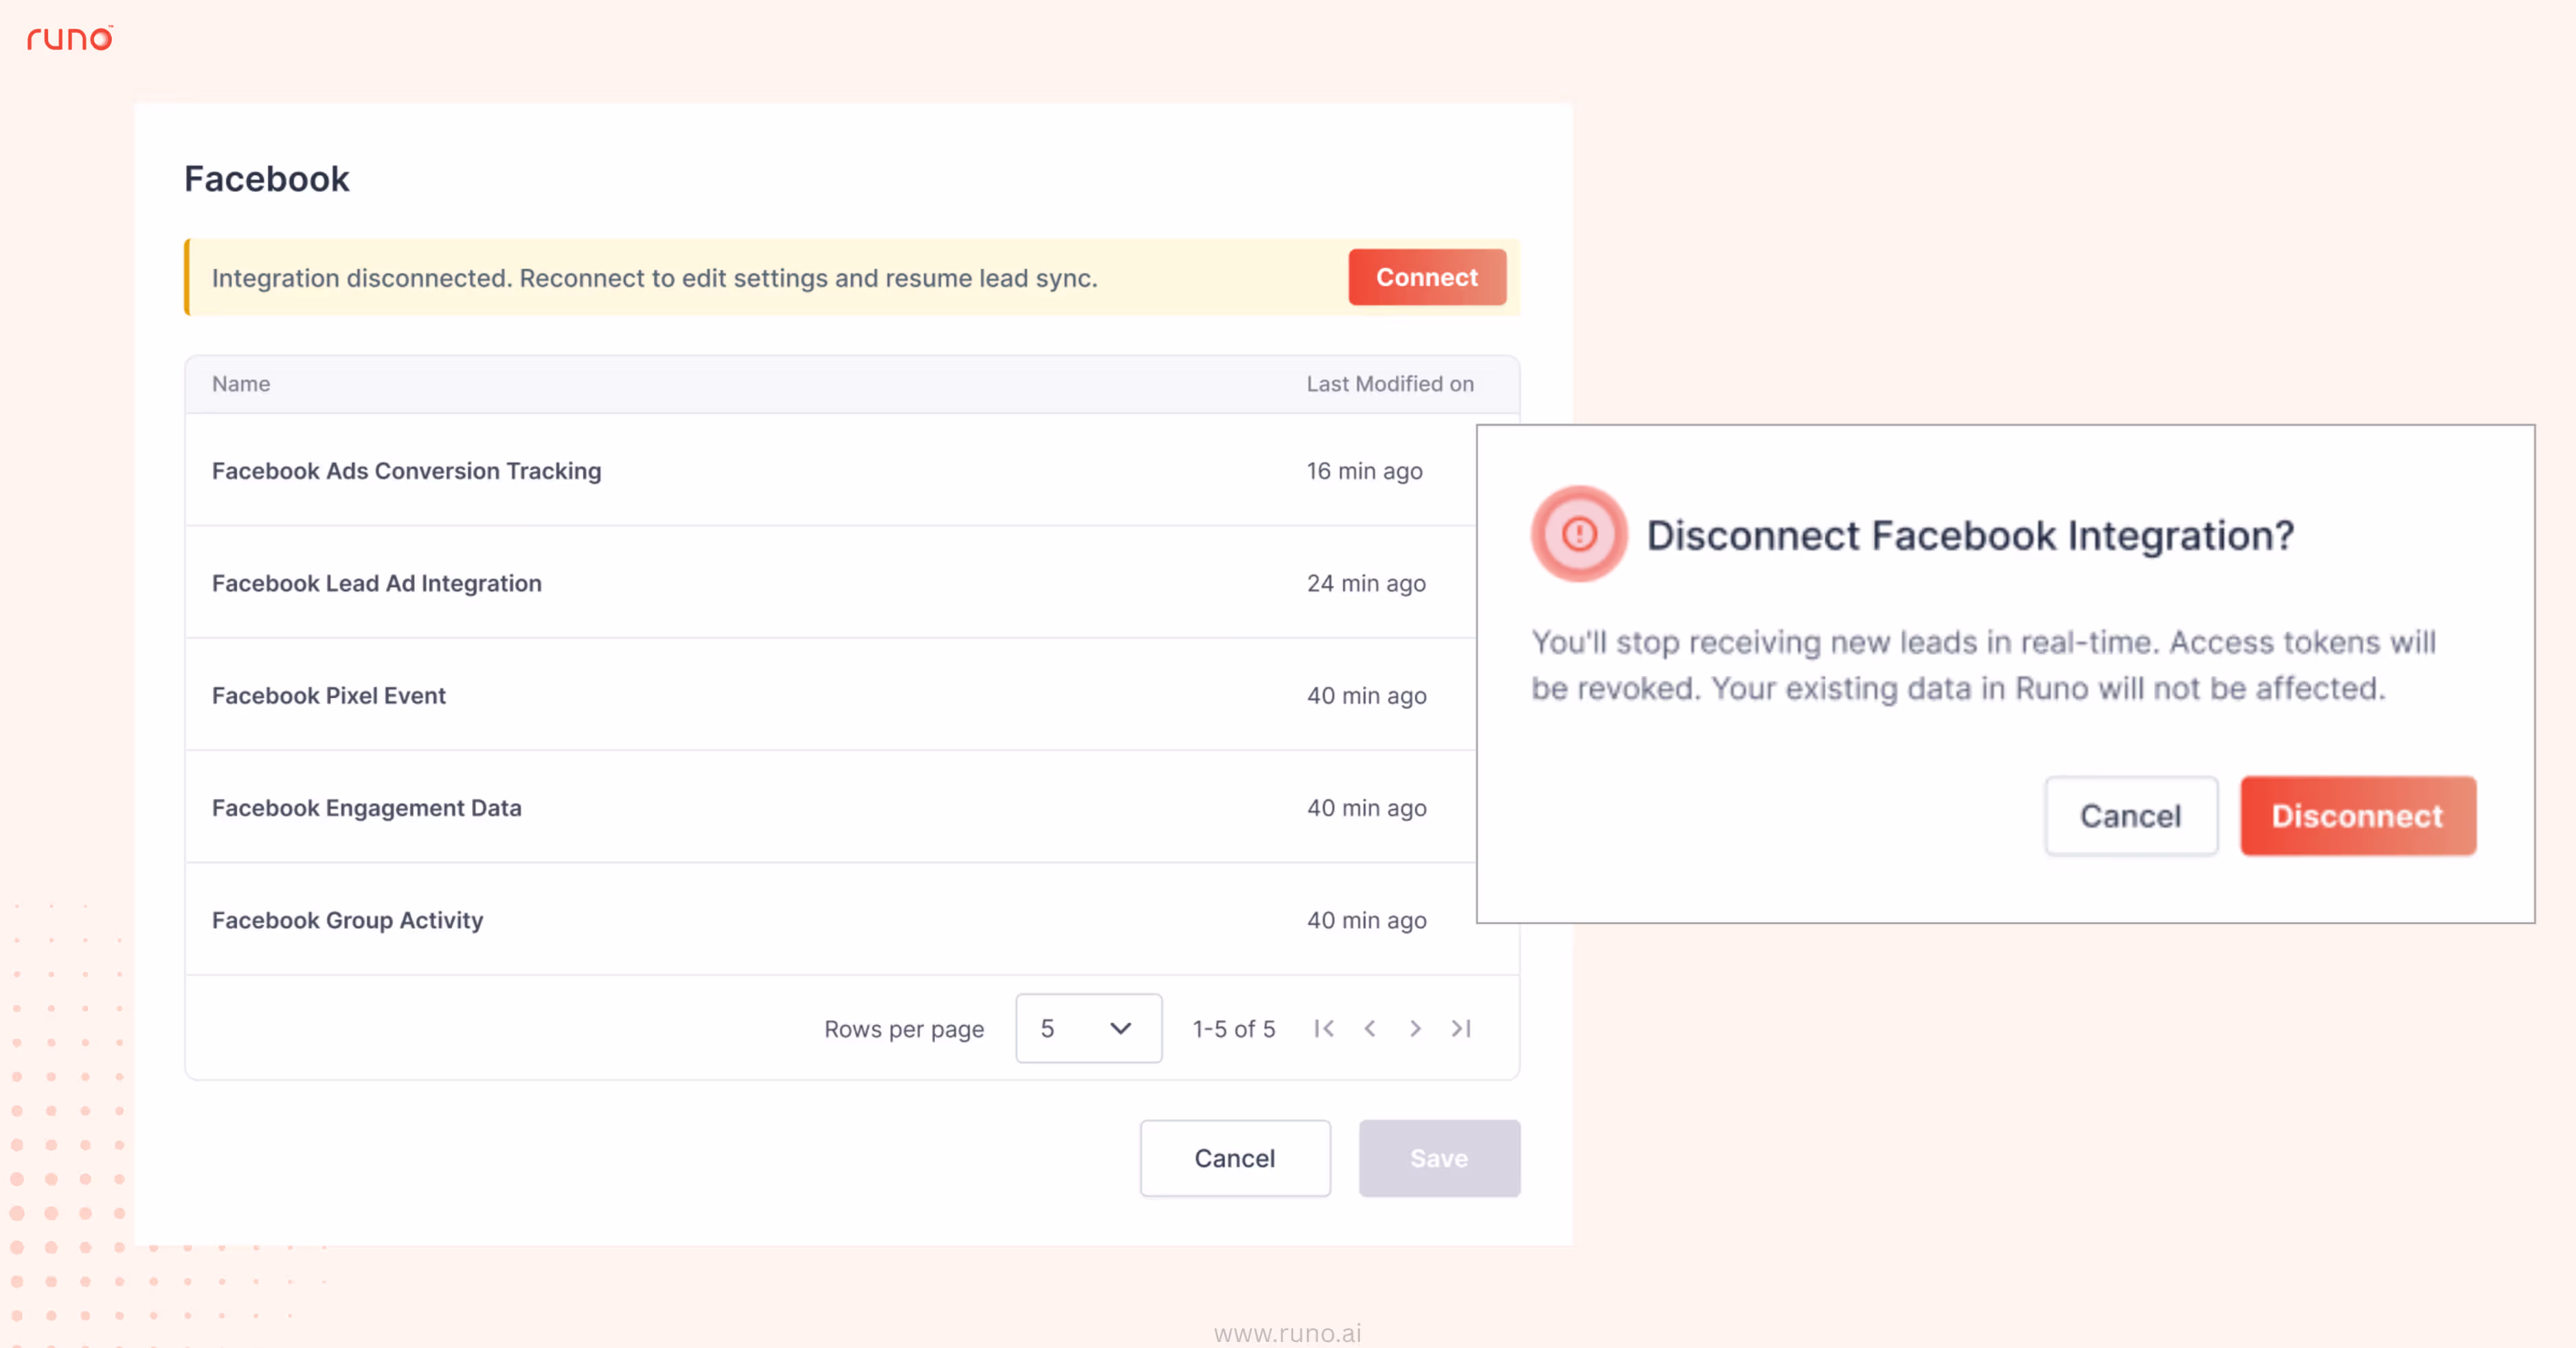Screen dimensions: 2576x1348
Task: Click the 'Rows per page' label
Action: click(904, 1029)
